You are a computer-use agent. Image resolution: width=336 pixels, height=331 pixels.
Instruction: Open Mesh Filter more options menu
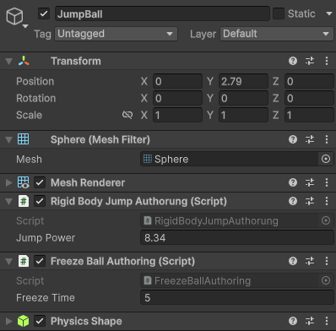point(327,139)
